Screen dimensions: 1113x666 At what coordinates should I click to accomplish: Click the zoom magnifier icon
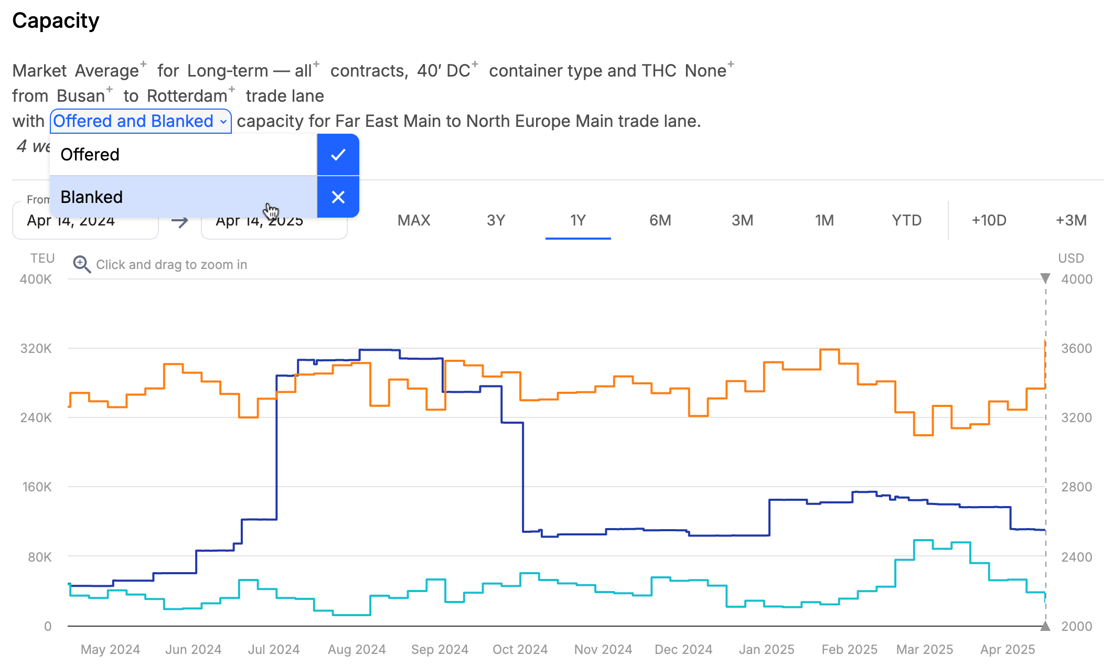tap(82, 264)
